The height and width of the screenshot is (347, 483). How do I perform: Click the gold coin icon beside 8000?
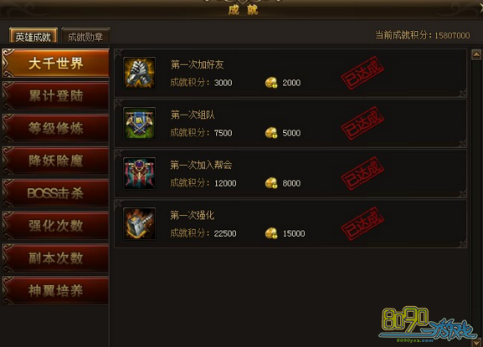(x=271, y=183)
